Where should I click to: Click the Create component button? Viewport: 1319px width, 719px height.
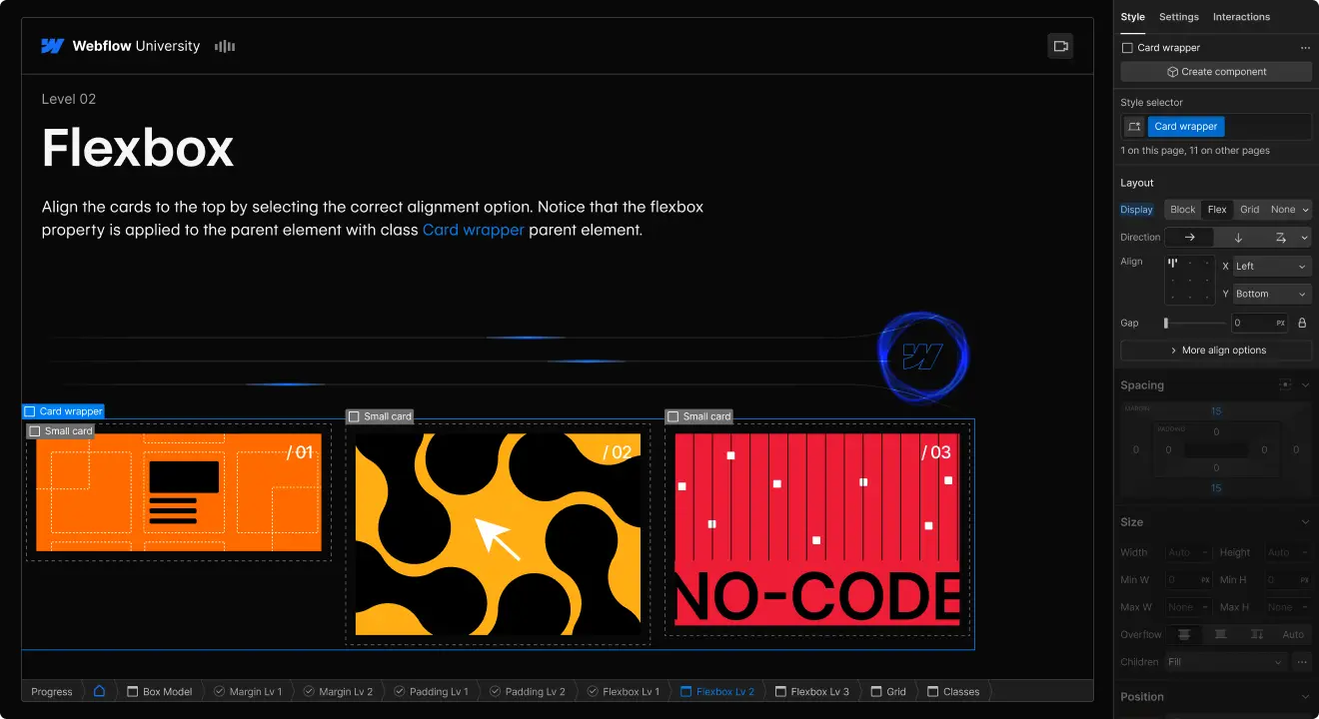(x=1215, y=71)
